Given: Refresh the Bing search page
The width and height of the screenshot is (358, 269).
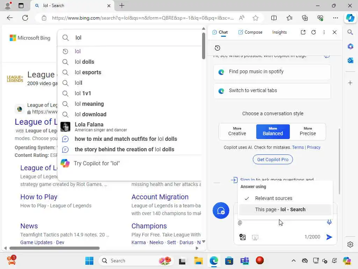Looking at the screenshot, I should tap(25, 18).
